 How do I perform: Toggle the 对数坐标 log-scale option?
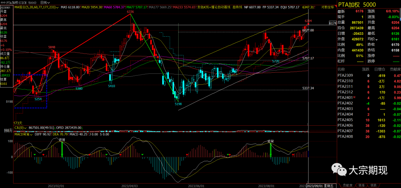pyautogui.click(x=328, y=7)
